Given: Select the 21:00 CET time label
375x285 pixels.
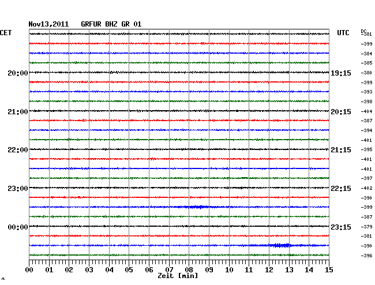Looking at the screenshot, I should pyautogui.click(x=18, y=112).
